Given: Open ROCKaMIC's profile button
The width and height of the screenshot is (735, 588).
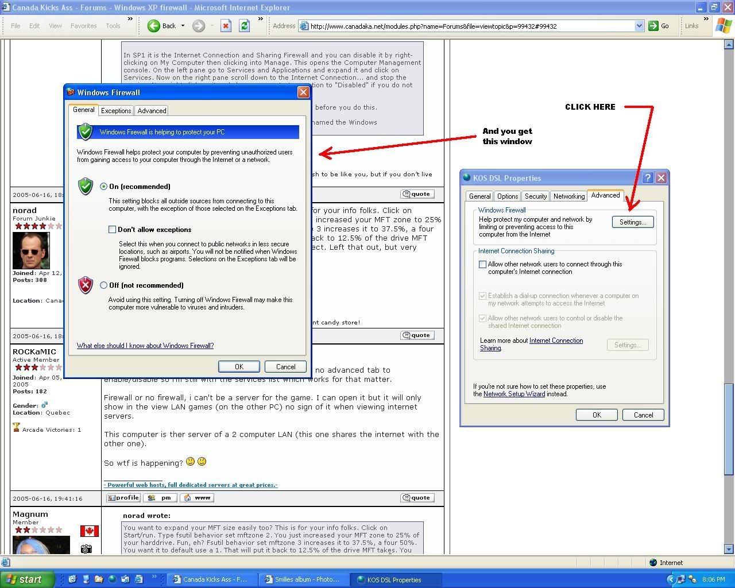Looking at the screenshot, I should tap(124, 498).
